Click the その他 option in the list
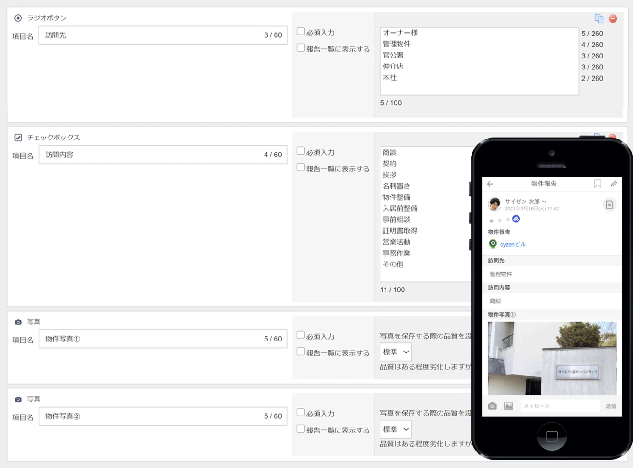Image resolution: width=633 pixels, height=468 pixels. [x=393, y=264]
